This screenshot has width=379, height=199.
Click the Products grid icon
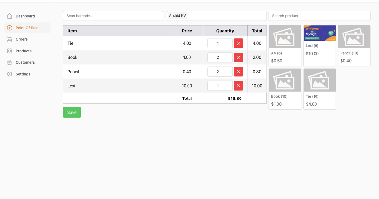click(x=10, y=51)
